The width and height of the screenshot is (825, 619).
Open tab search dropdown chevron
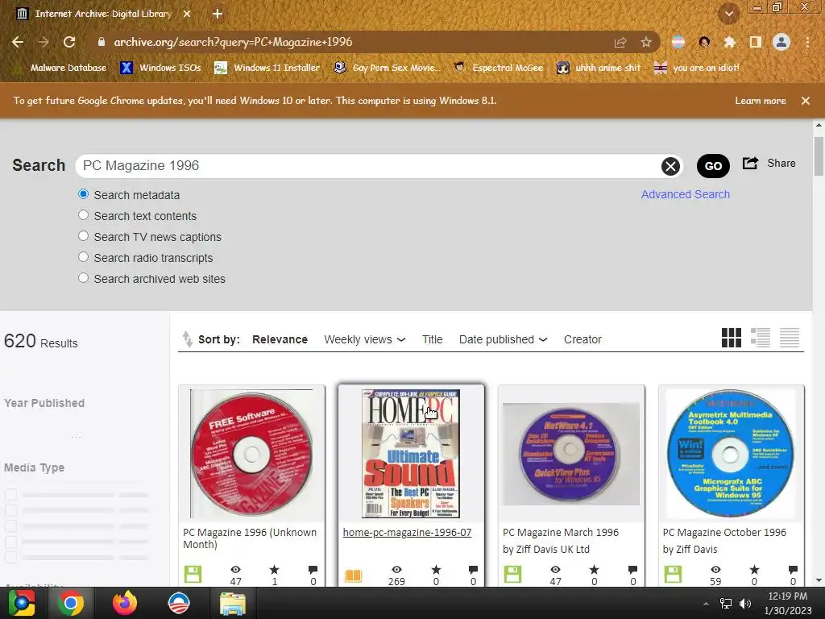pos(728,14)
